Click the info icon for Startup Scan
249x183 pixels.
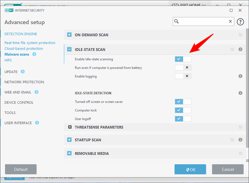(240, 140)
